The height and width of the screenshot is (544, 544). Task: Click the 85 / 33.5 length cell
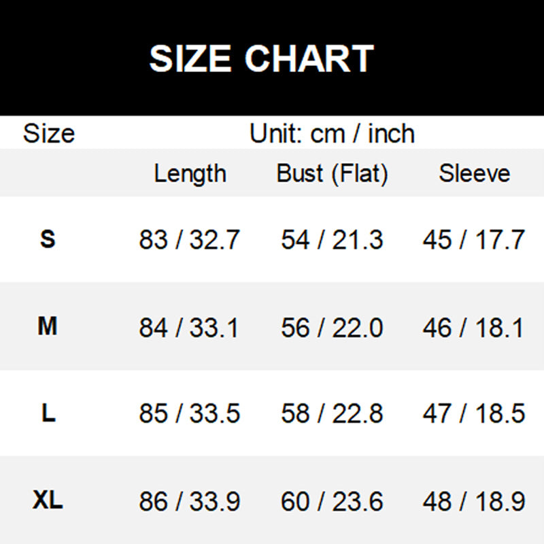coord(190,414)
